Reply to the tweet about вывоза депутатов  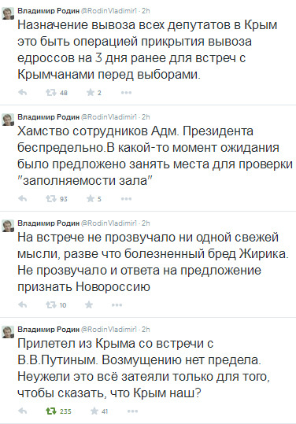[x=23, y=93]
